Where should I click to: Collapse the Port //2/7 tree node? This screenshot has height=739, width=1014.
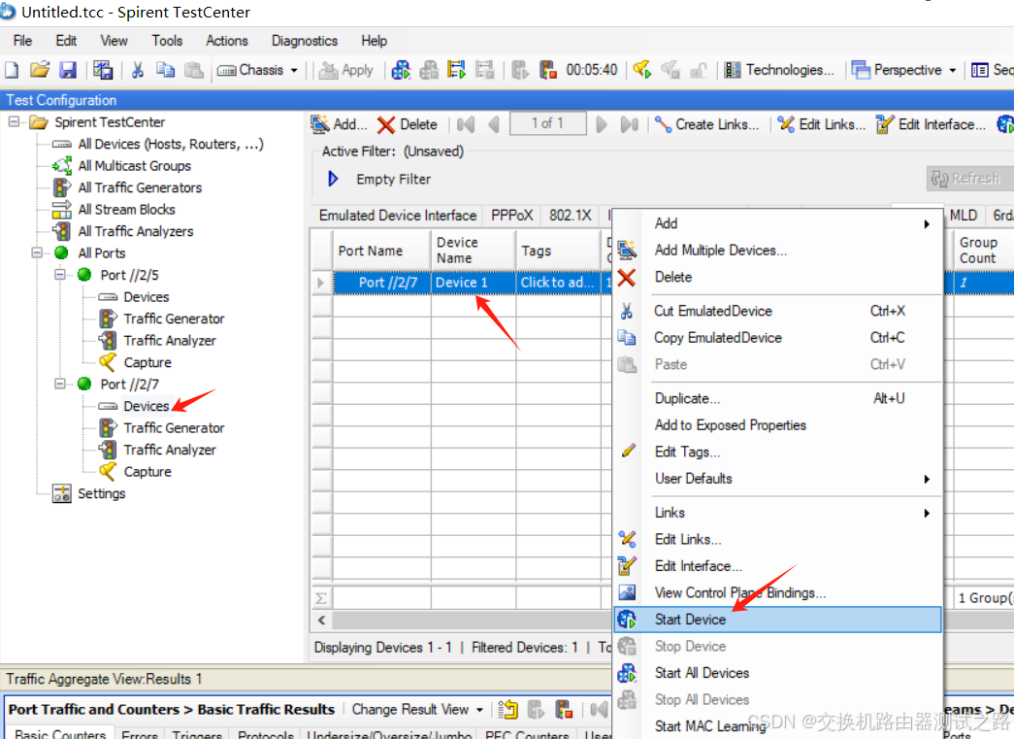(x=59, y=384)
